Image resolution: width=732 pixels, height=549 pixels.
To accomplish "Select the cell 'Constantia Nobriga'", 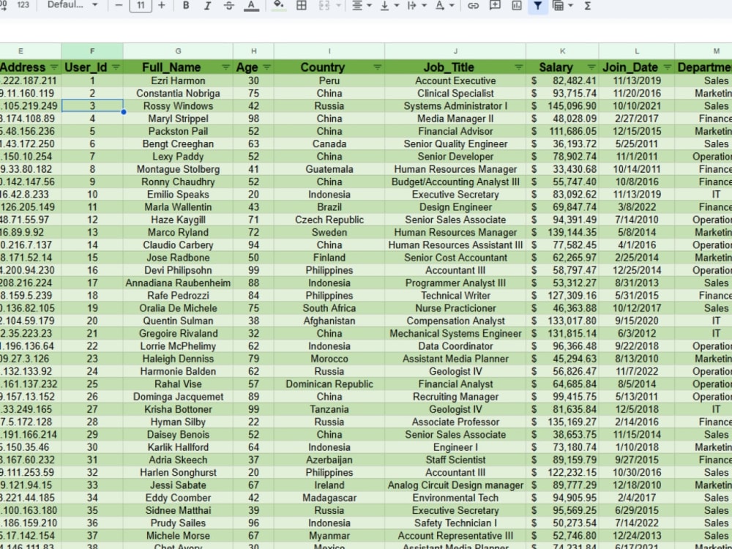I will [178, 94].
